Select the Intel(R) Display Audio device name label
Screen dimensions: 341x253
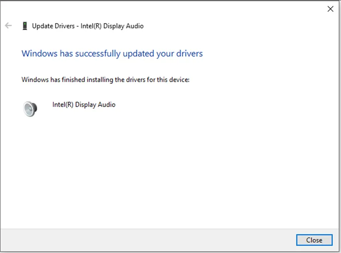[x=84, y=105]
